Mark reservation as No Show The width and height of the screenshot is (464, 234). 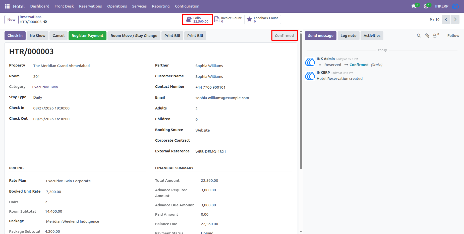(38, 36)
